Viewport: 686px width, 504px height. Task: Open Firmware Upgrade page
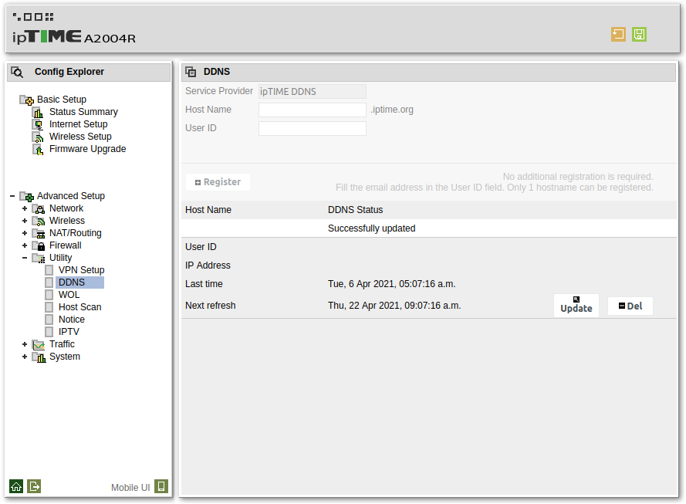87,149
